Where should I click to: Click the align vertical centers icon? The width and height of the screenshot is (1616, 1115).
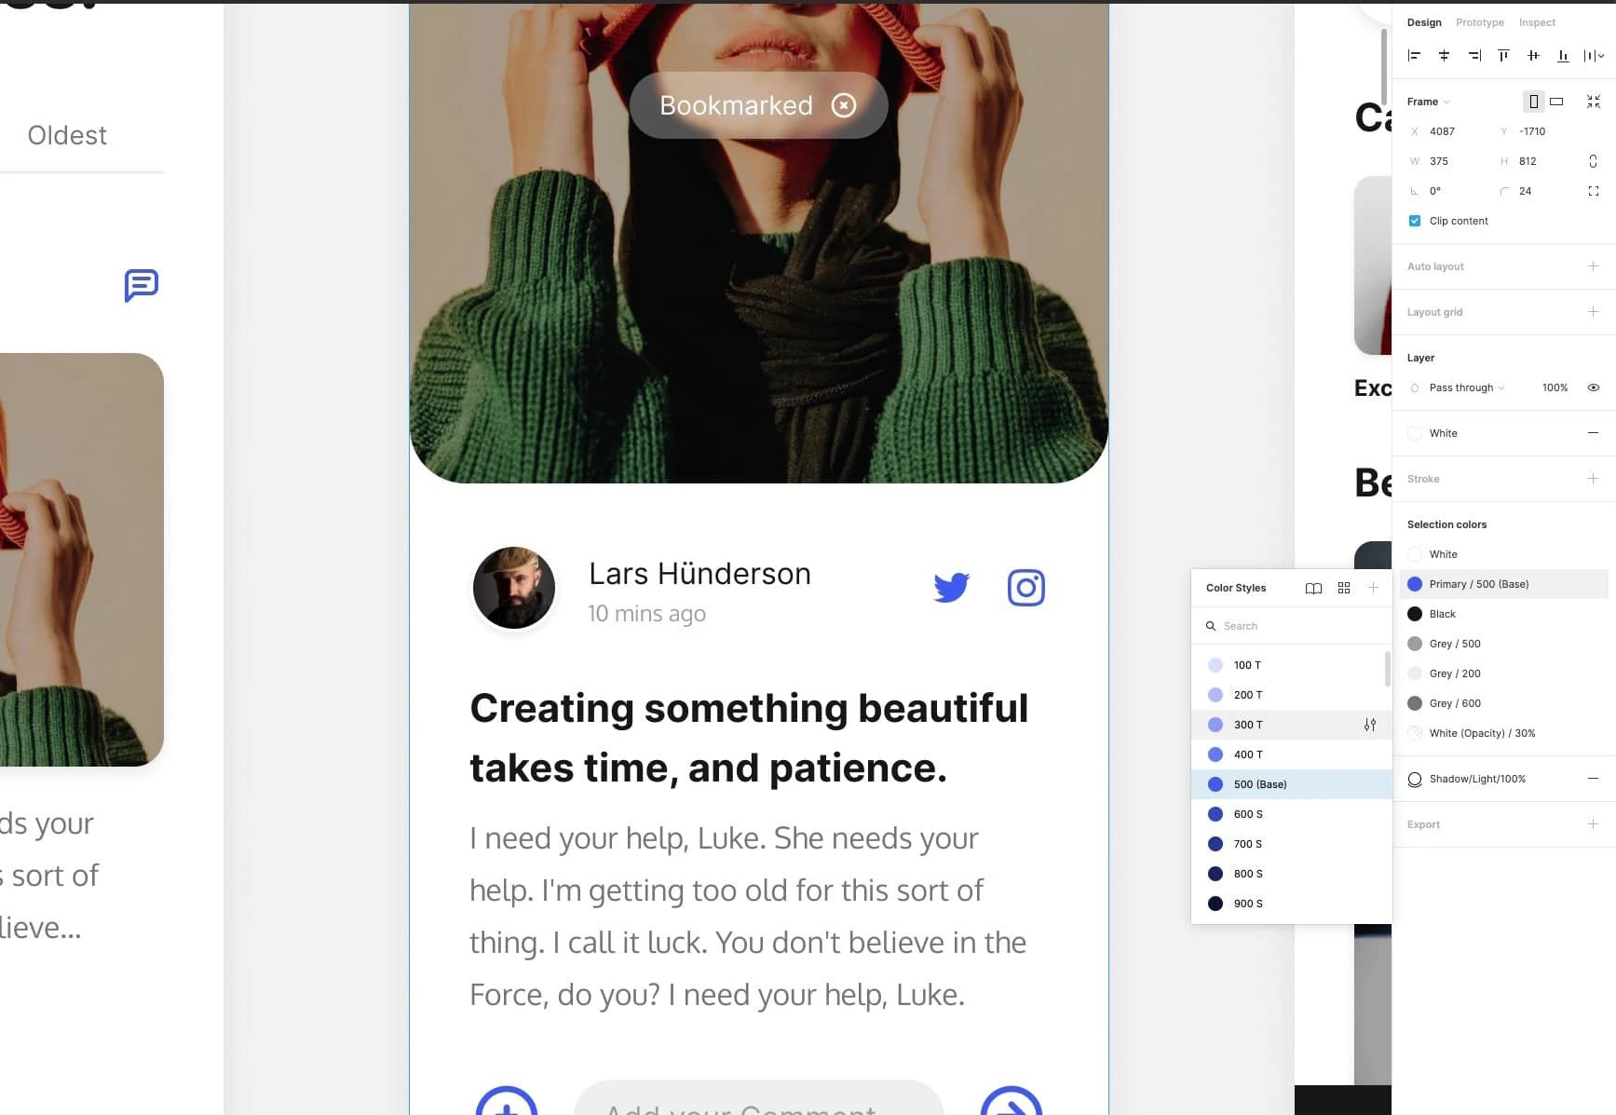(1533, 56)
